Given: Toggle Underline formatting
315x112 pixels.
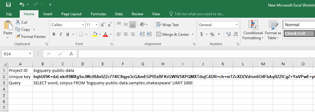Looking at the screenshot, I should pyautogui.click(x=68, y=34).
